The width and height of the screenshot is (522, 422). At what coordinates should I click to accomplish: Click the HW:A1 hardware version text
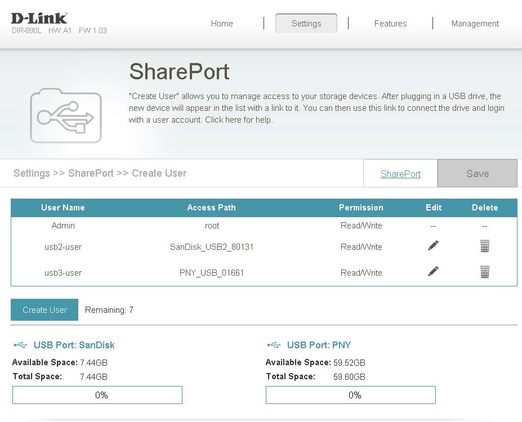pos(60,30)
